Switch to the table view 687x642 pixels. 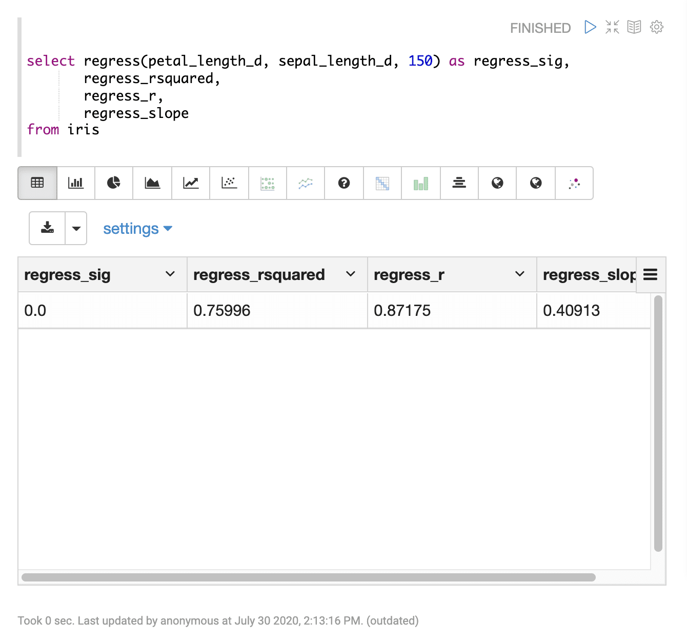37,183
